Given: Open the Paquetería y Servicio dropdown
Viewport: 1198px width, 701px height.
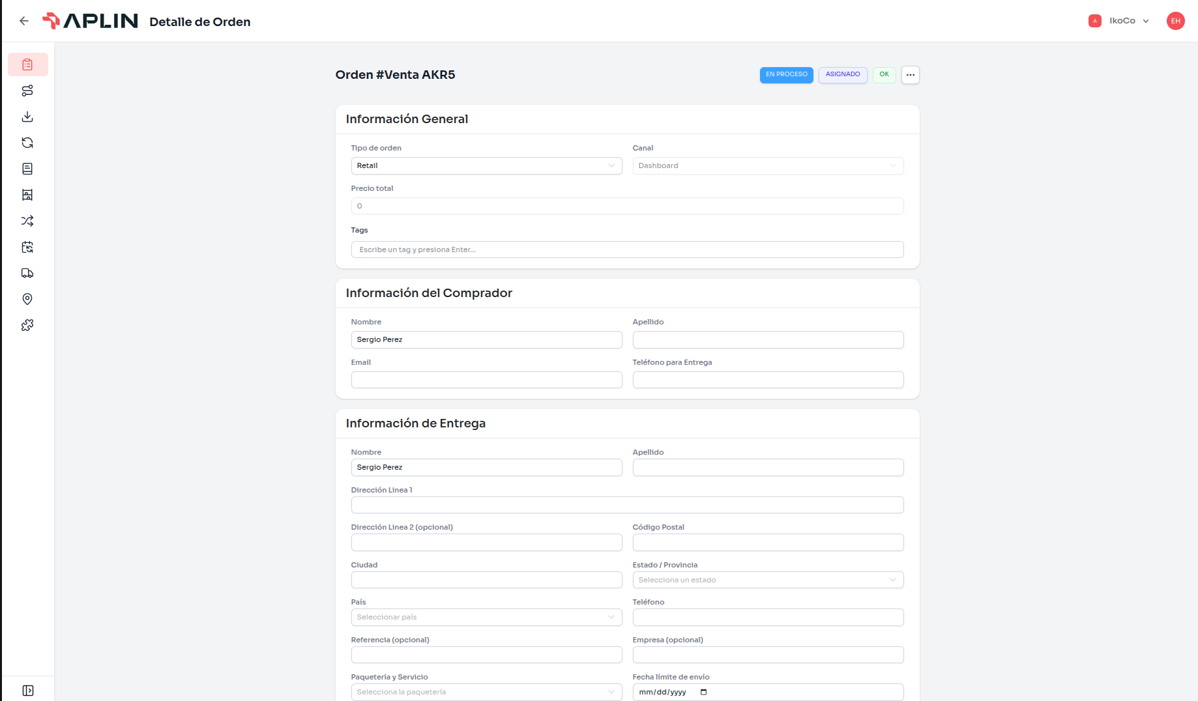Looking at the screenshot, I should pos(487,692).
